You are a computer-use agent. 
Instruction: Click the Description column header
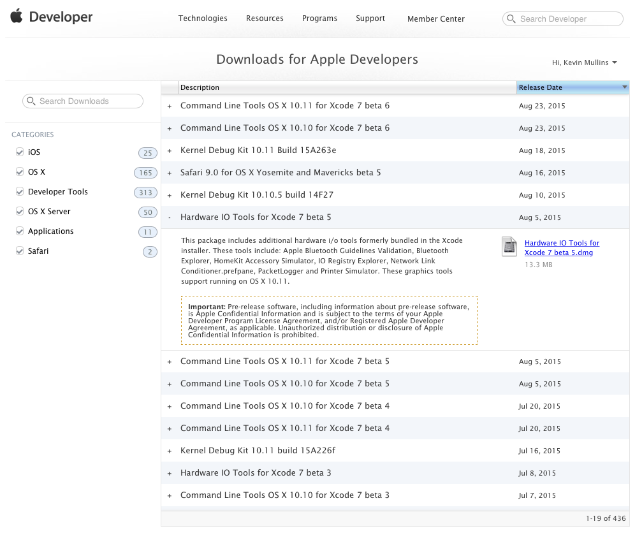200,87
